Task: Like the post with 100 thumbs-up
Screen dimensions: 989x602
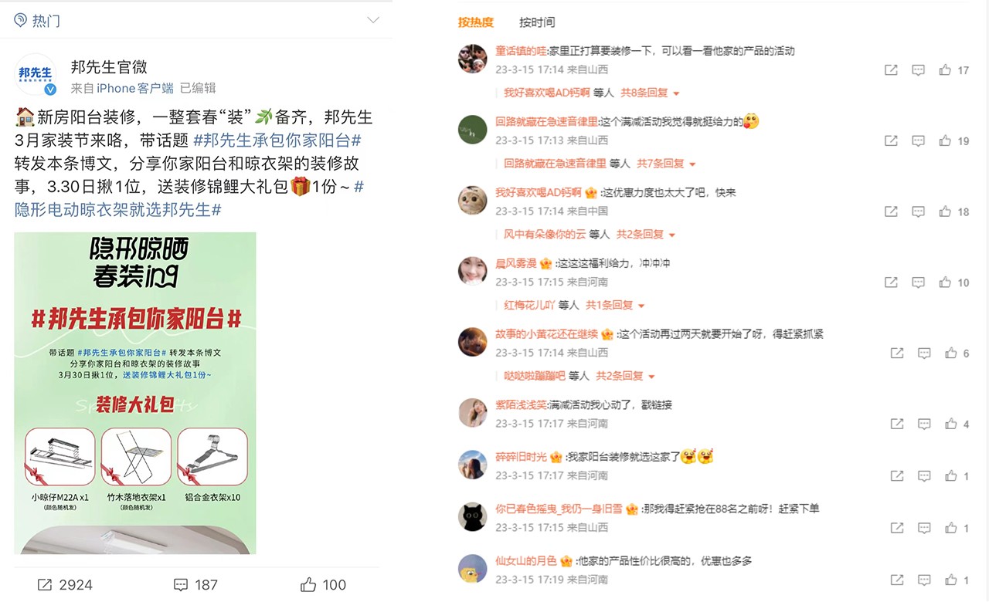Action: point(308,584)
